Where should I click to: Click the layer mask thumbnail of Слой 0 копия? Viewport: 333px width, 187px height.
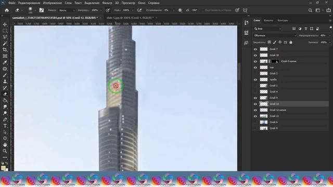click(275, 61)
